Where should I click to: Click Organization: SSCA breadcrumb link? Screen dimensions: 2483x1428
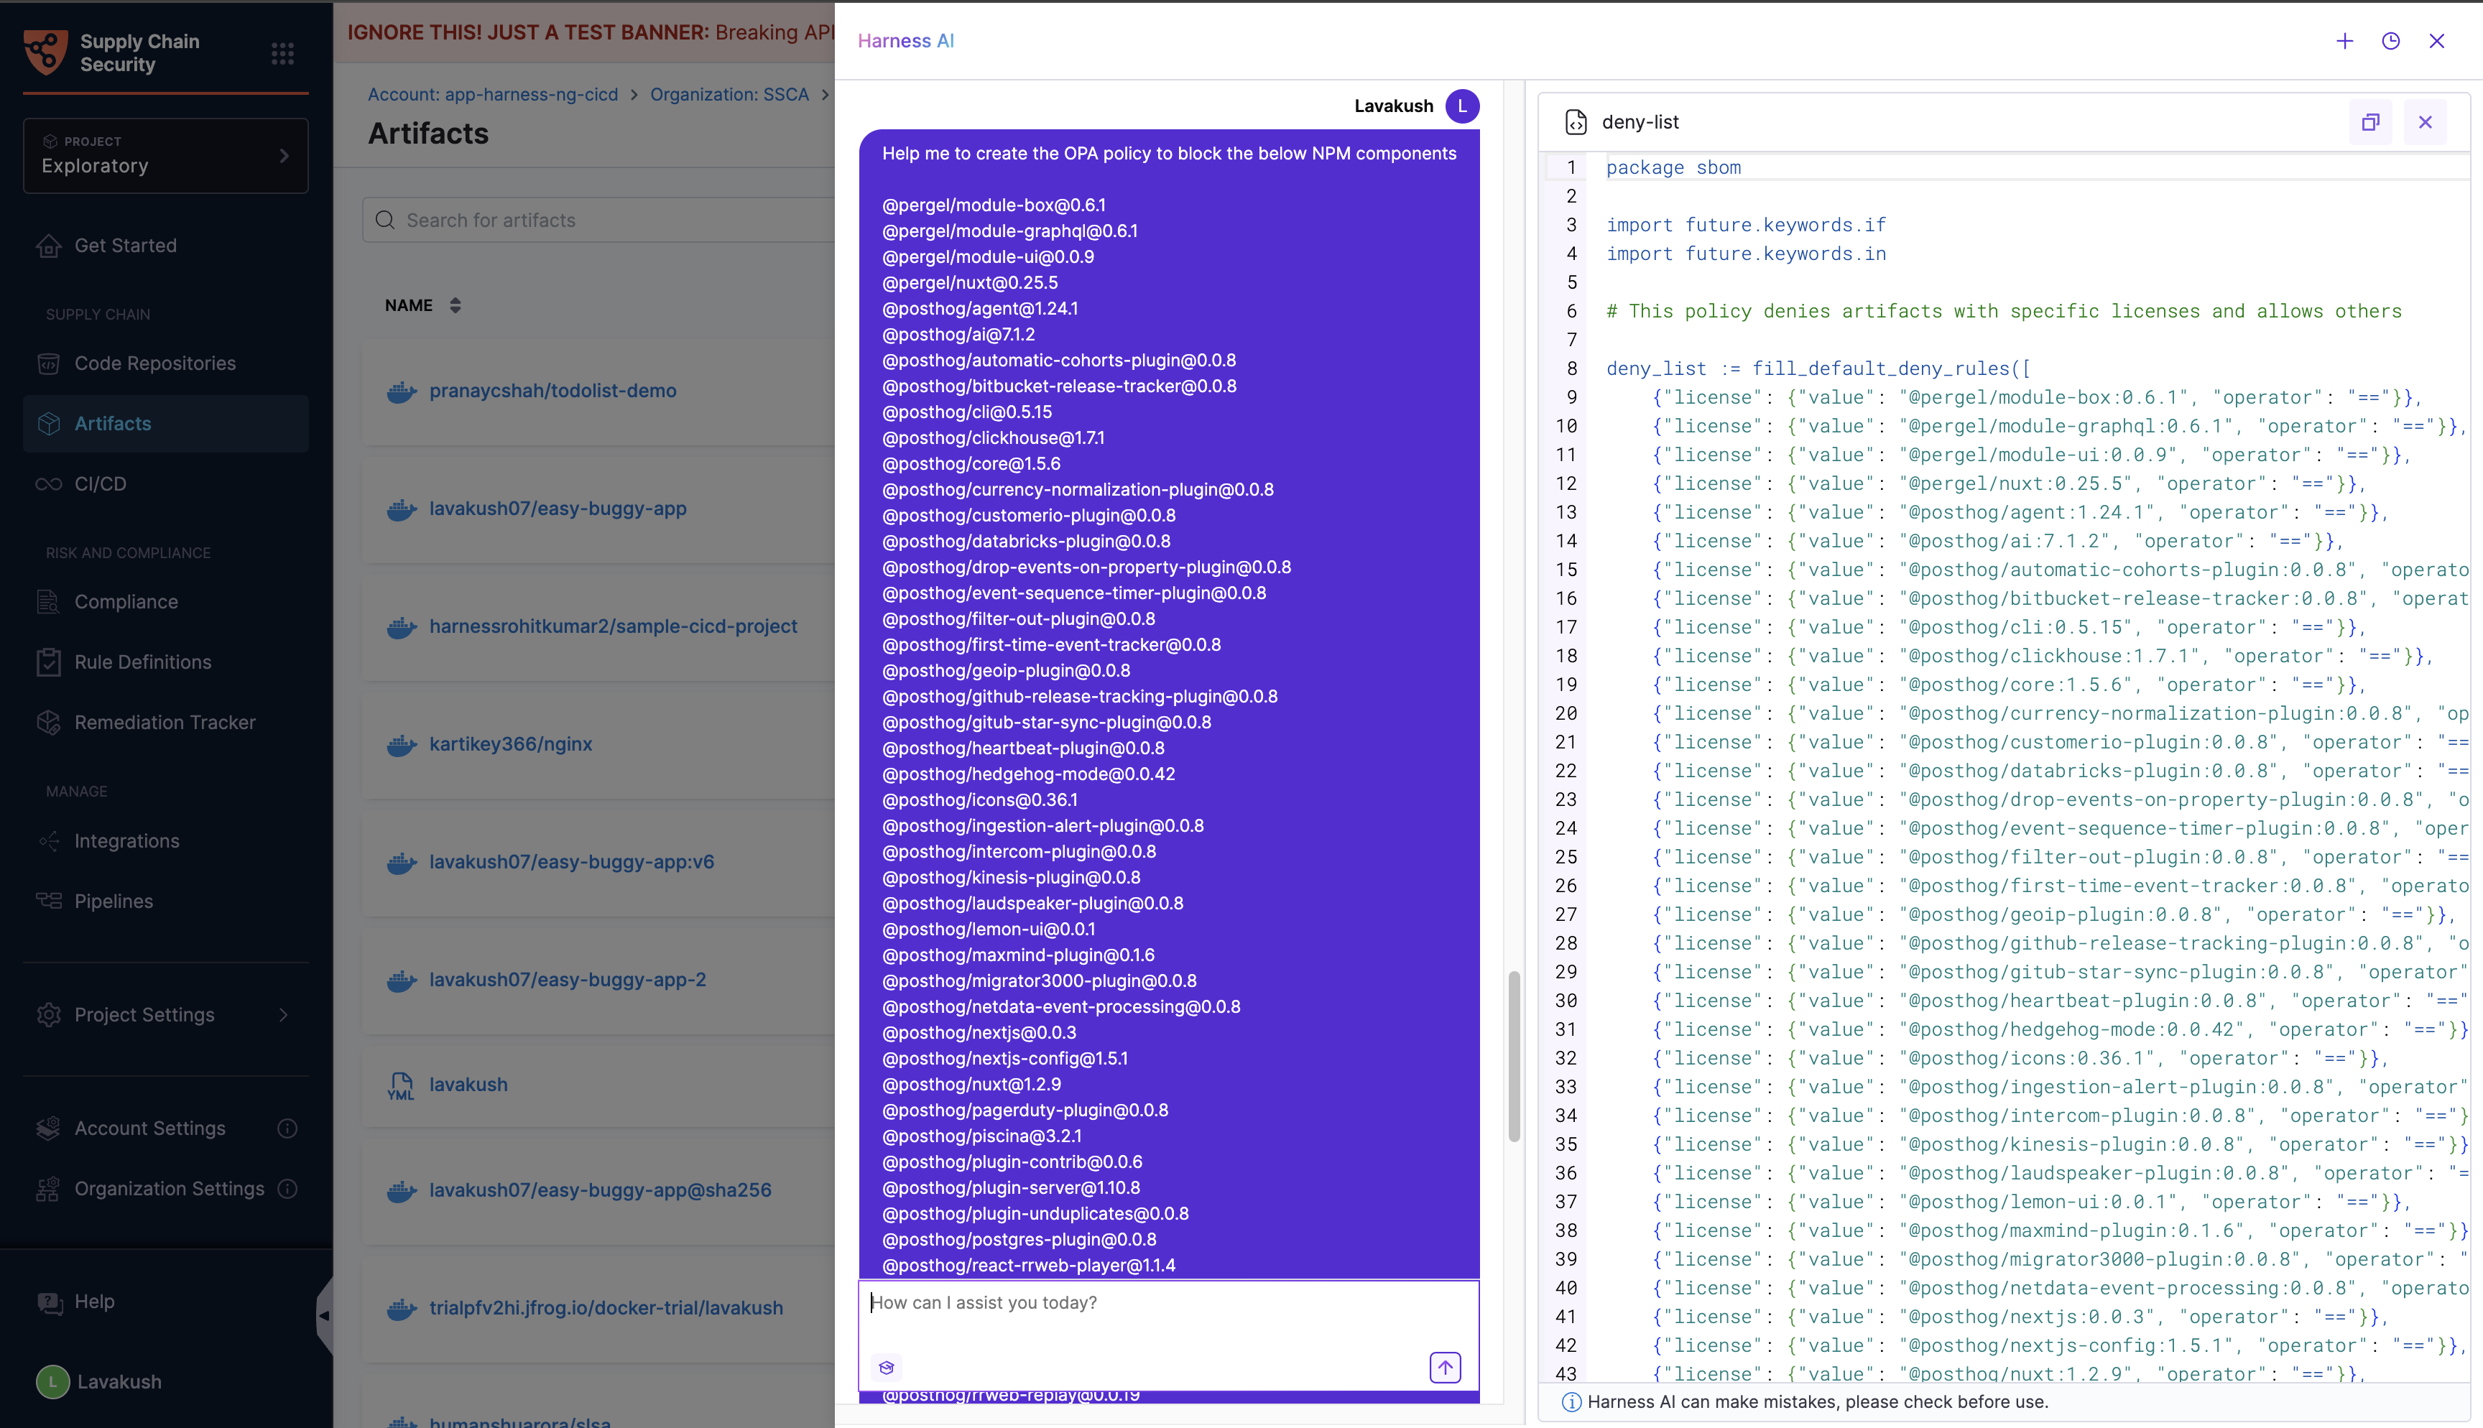tap(729, 94)
